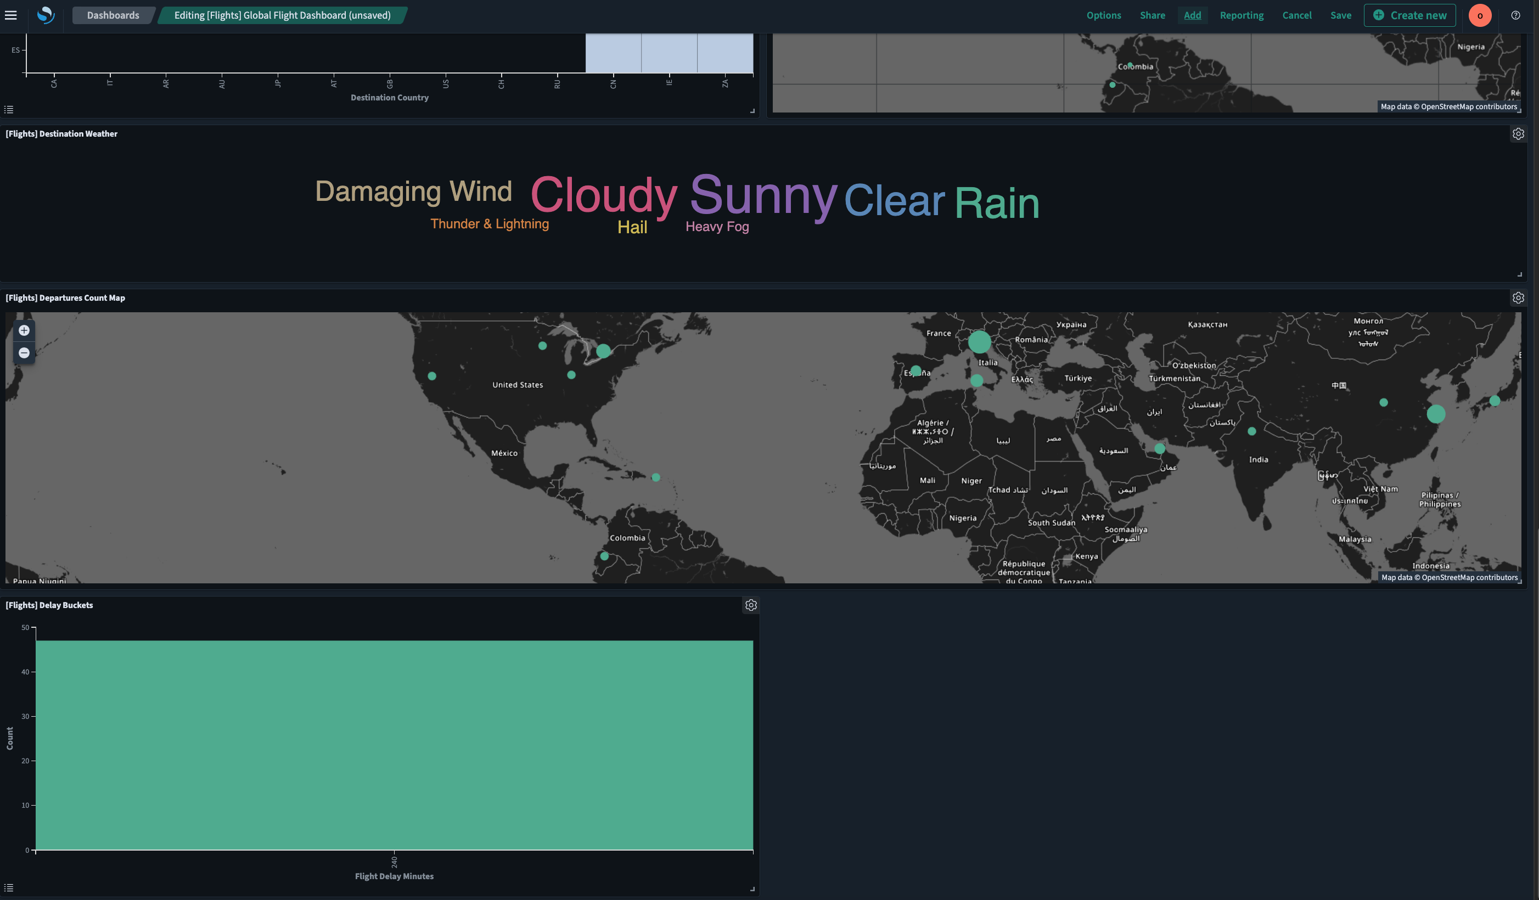Select Thunder & Lightning in the tag cloud
Screen dimensions: 1539x900
point(490,224)
